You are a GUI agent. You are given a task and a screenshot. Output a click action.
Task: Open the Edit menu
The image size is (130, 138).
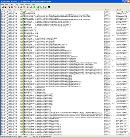coord(7,4)
